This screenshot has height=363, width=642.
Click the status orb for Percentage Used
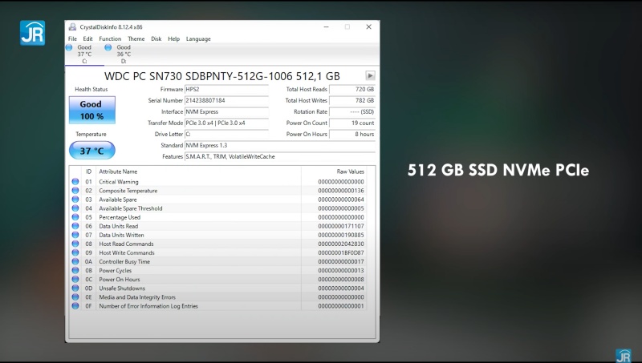pos(75,217)
